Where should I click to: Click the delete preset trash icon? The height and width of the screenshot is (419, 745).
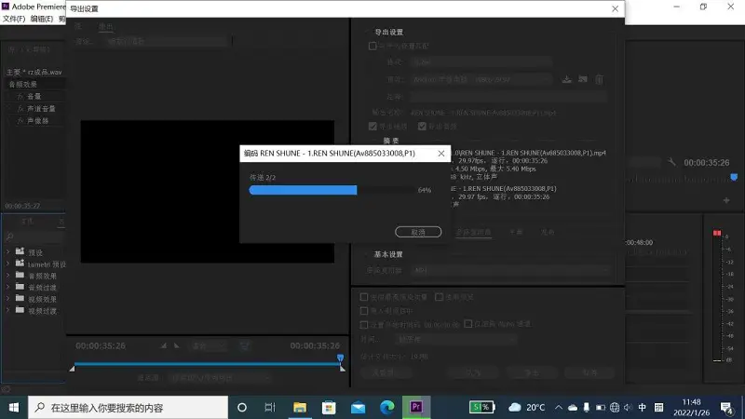pos(599,79)
